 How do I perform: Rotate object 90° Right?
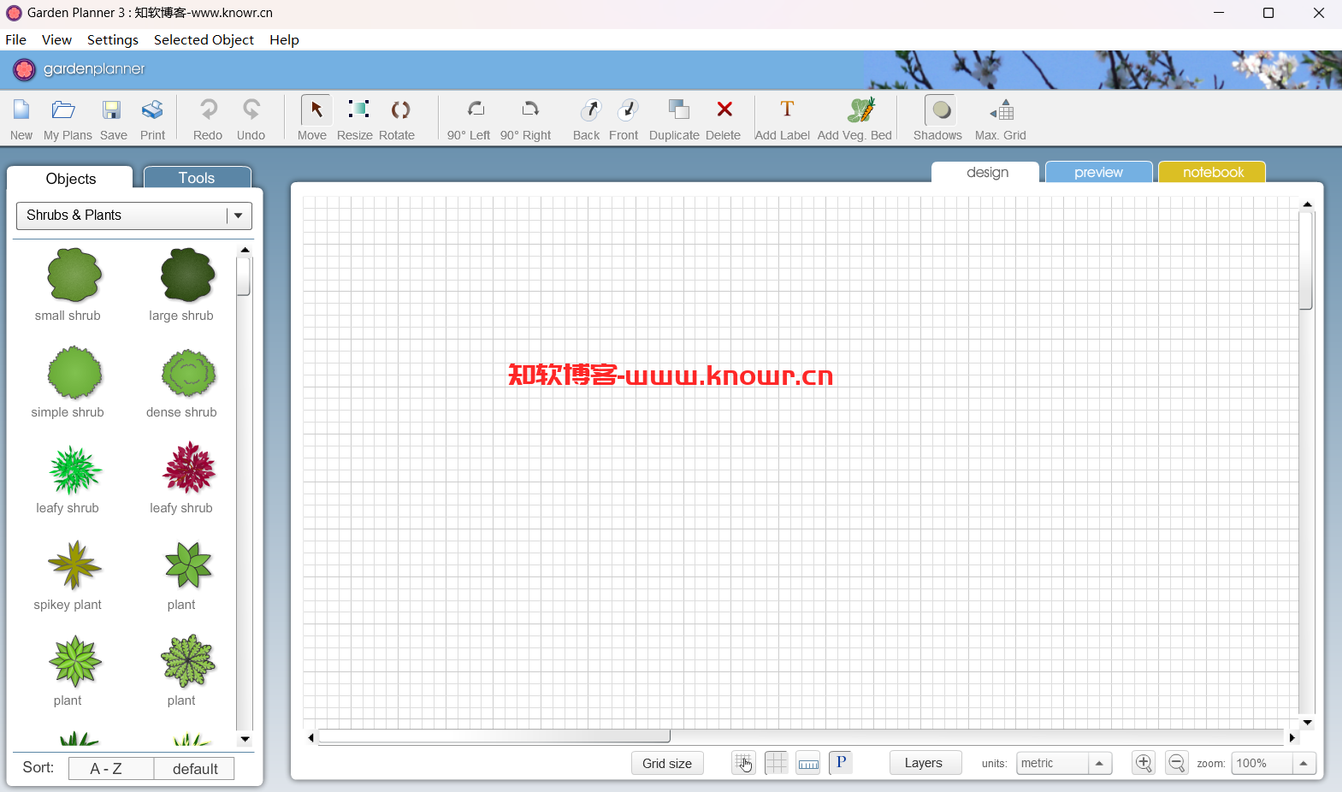point(530,109)
